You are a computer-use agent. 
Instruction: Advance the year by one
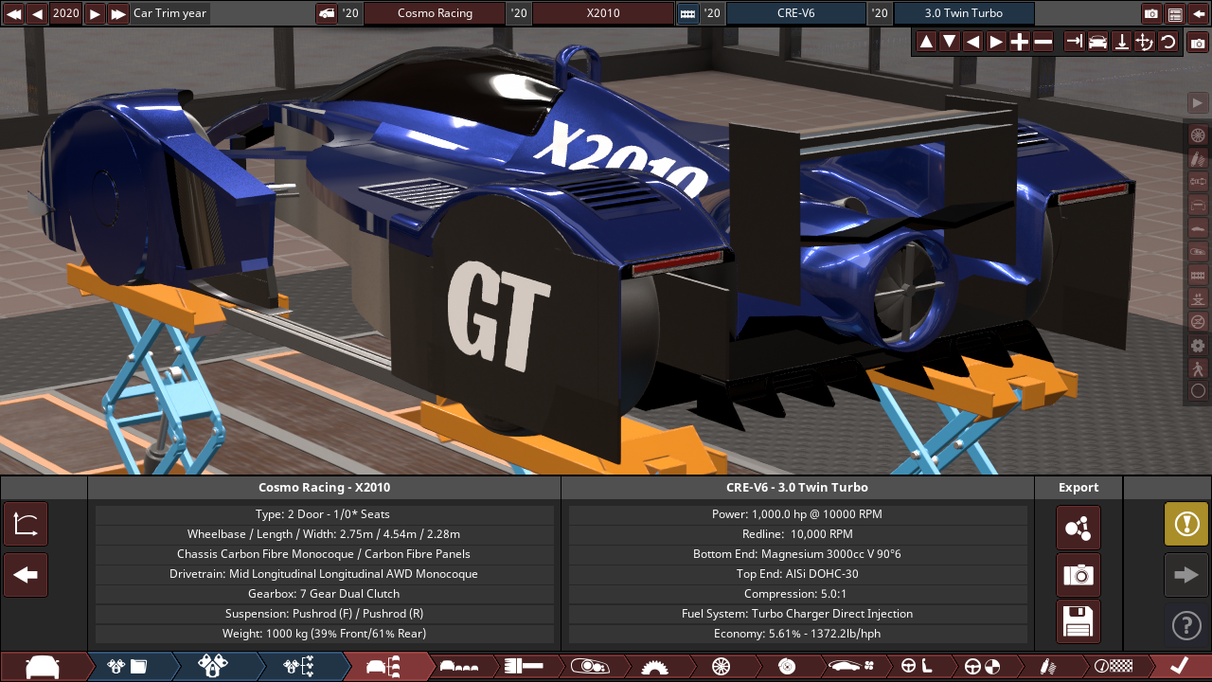[x=95, y=13]
